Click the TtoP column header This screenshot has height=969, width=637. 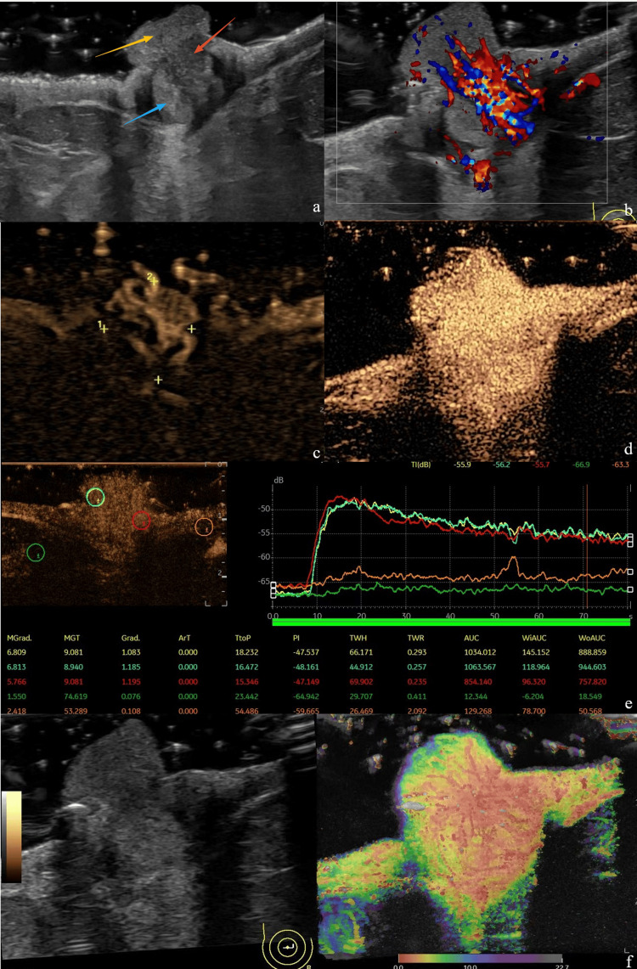[x=243, y=638]
